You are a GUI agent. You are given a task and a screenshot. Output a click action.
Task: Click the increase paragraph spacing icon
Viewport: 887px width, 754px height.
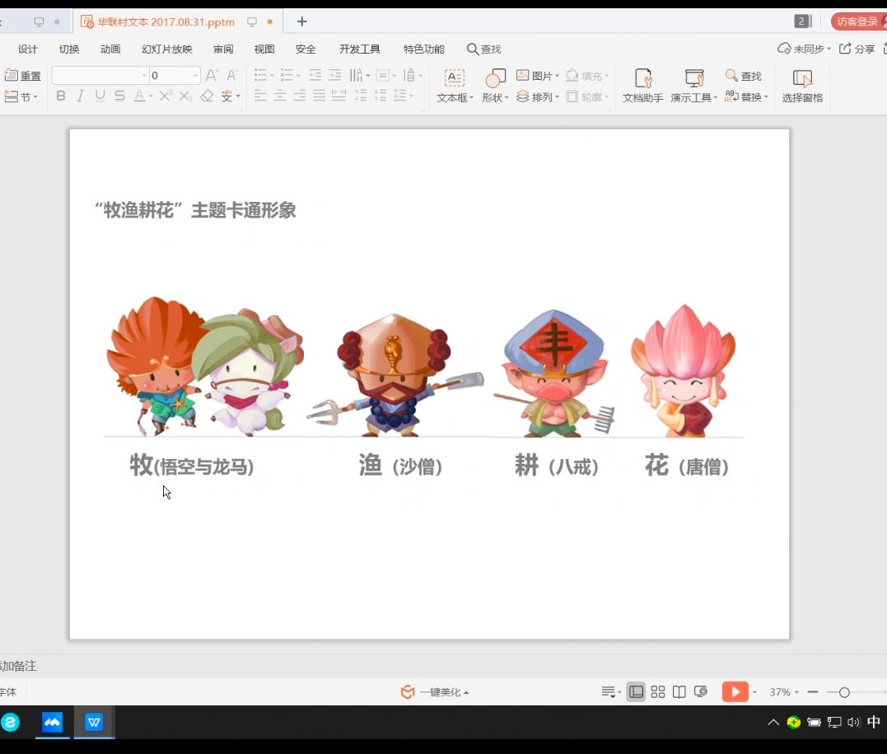pos(361,96)
